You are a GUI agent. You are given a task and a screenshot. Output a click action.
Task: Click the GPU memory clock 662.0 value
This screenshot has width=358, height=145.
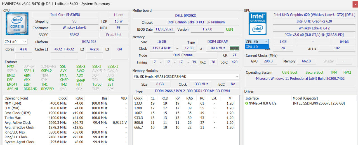306,61
